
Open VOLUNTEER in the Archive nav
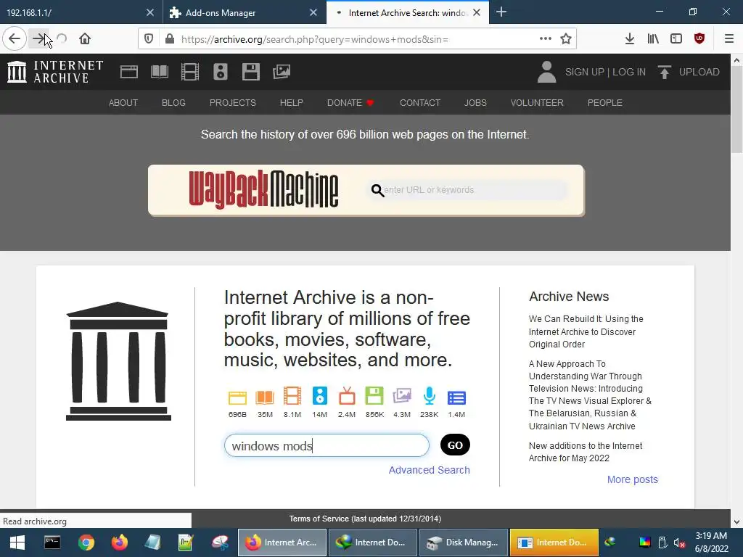[537, 103]
